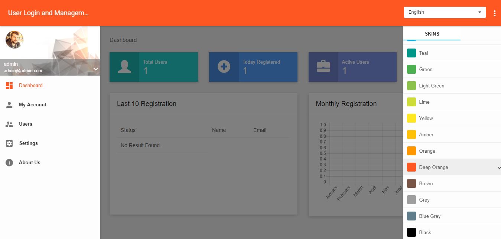Click the Total Users count card
This screenshot has height=239, width=501.
click(x=154, y=67)
